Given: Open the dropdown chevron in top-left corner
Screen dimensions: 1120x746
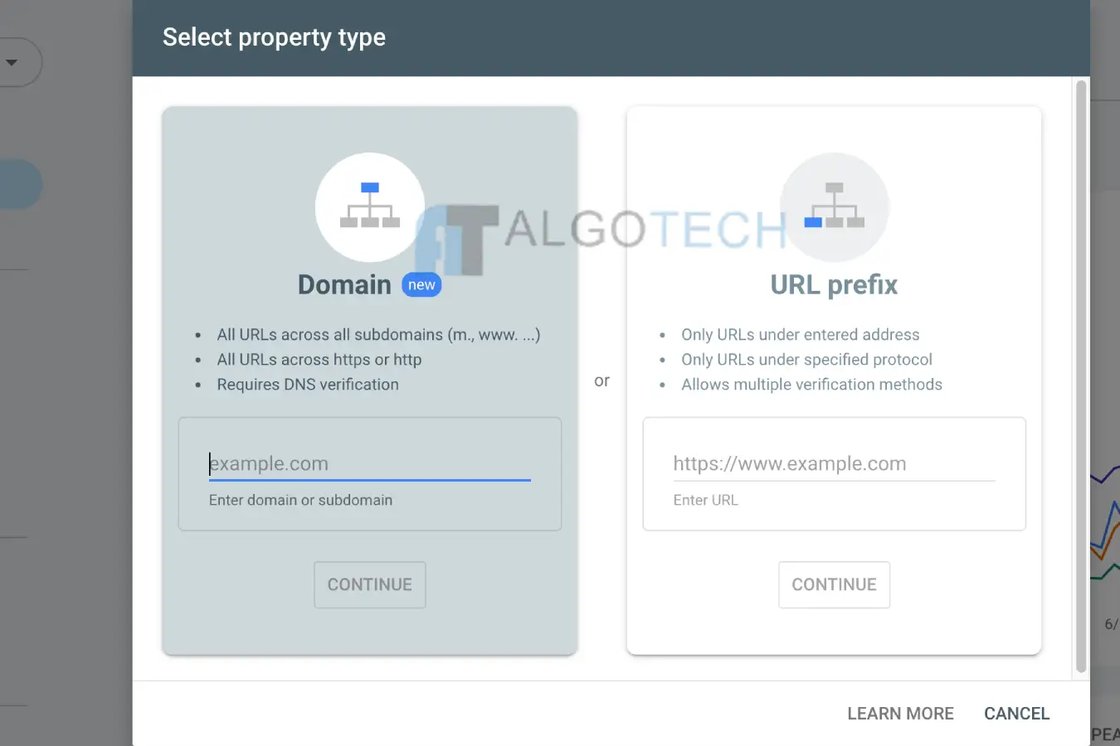Looking at the screenshot, I should click(x=12, y=62).
